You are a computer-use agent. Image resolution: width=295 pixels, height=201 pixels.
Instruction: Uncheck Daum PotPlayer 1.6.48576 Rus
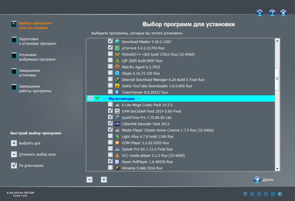click(110, 161)
